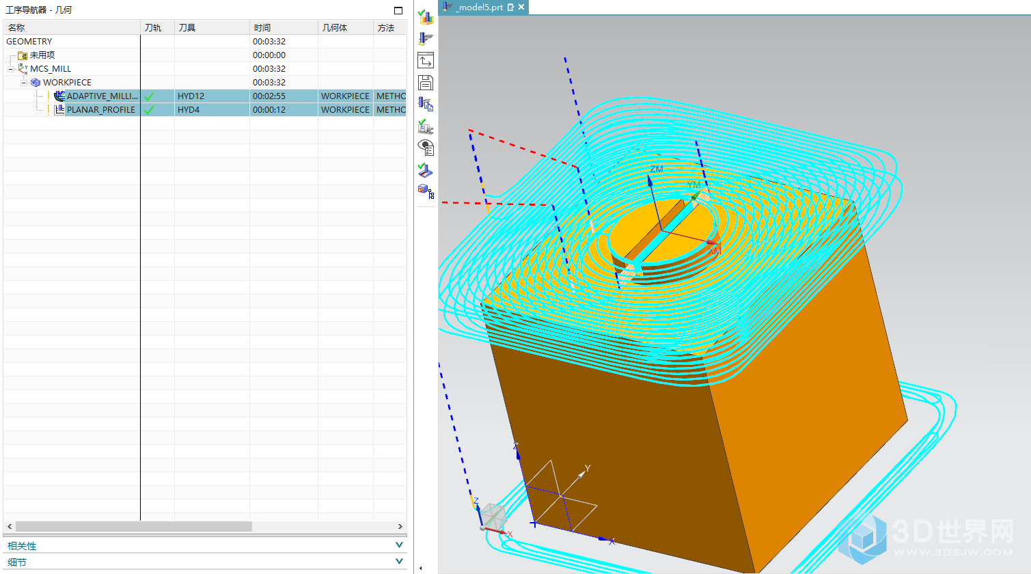Select the PLANAR_PROFILE operation
Image resolution: width=1031 pixels, height=574 pixels.
click(x=101, y=109)
